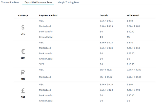Click the USD currency label
162x103 pixels.
[x=23, y=34]
